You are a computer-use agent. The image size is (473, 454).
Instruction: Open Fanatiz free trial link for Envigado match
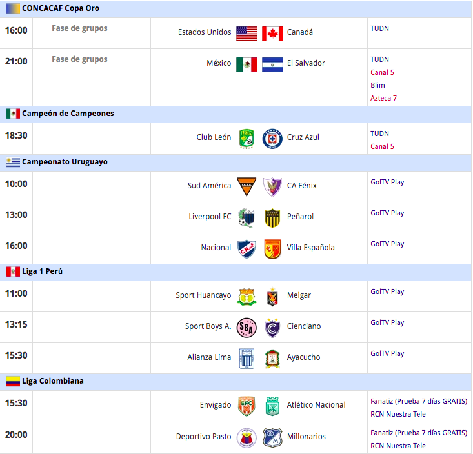(418, 400)
